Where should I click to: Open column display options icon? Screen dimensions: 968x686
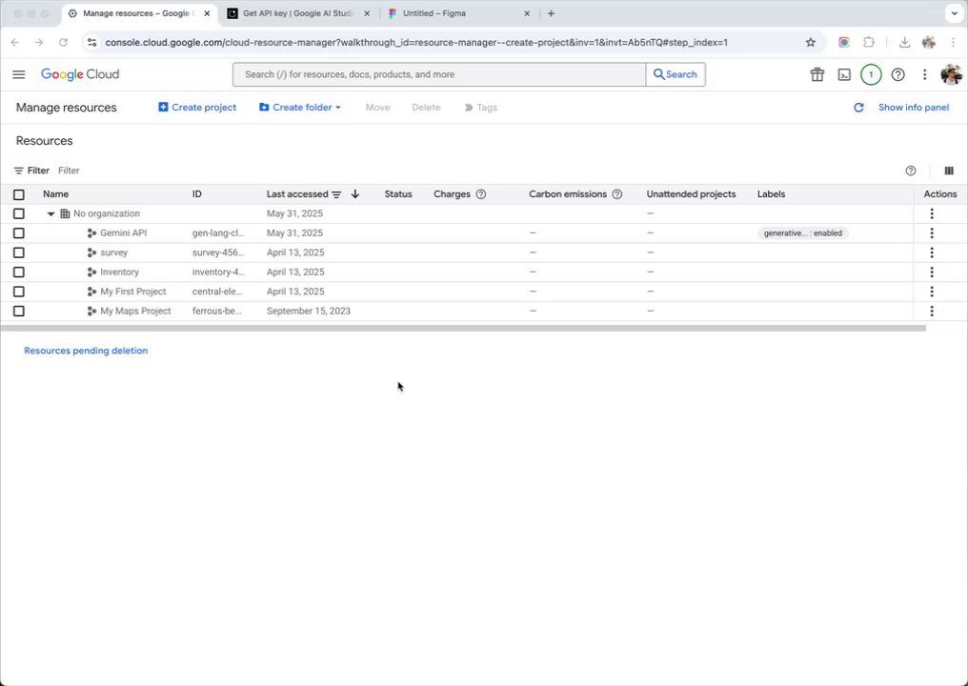point(949,171)
